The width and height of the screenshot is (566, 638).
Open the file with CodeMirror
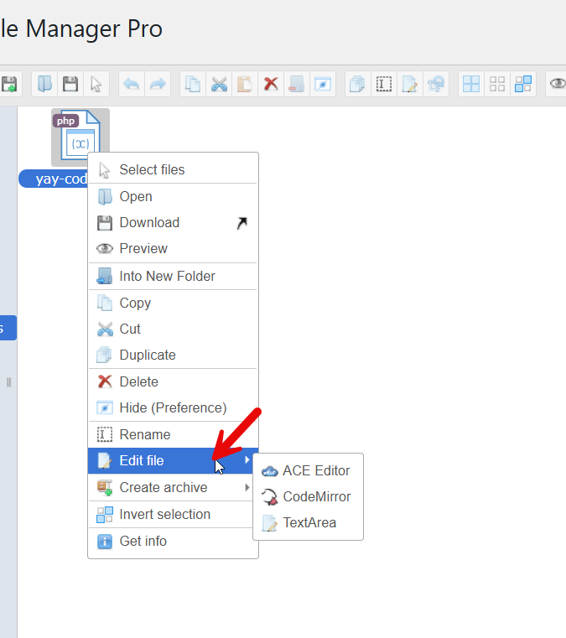click(308, 497)
